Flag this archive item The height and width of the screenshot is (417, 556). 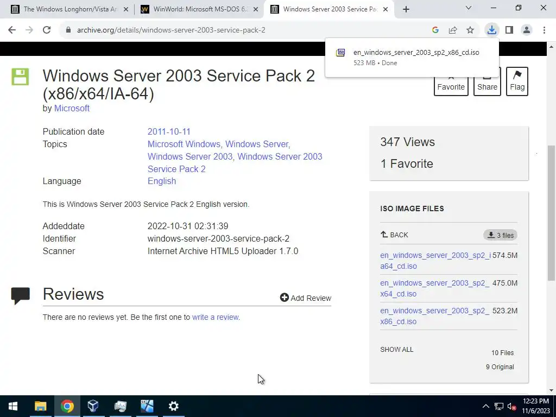point(517,81)
